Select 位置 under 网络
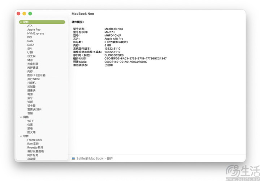The width and height of the screenshot is (260, 181). (30, 125)
